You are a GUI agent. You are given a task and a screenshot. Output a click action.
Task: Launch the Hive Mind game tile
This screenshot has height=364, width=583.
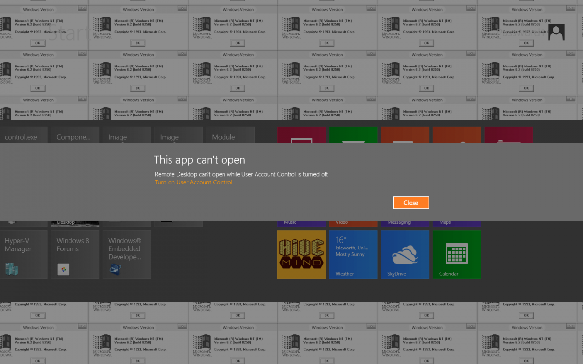pyautogui.click(x=301, y=254)
